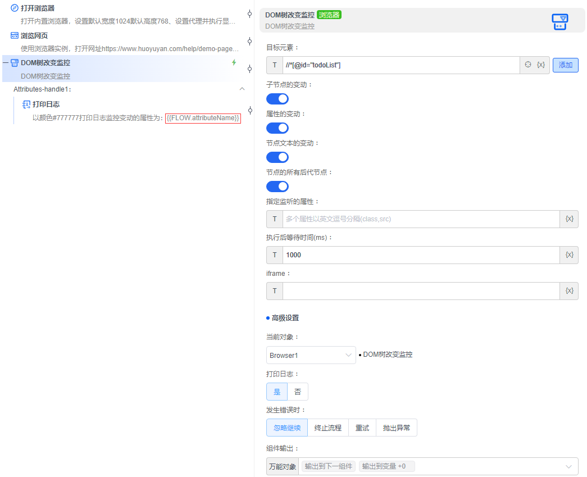Turn off the 属性的变动 switch
Screen dimensions: 587x477
tap(277, 128)
